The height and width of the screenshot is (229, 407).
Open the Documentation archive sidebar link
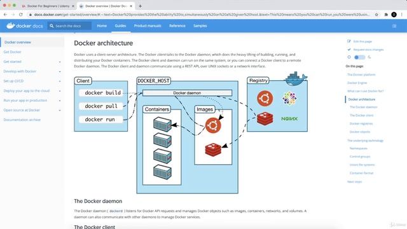[x=22, y=120]
